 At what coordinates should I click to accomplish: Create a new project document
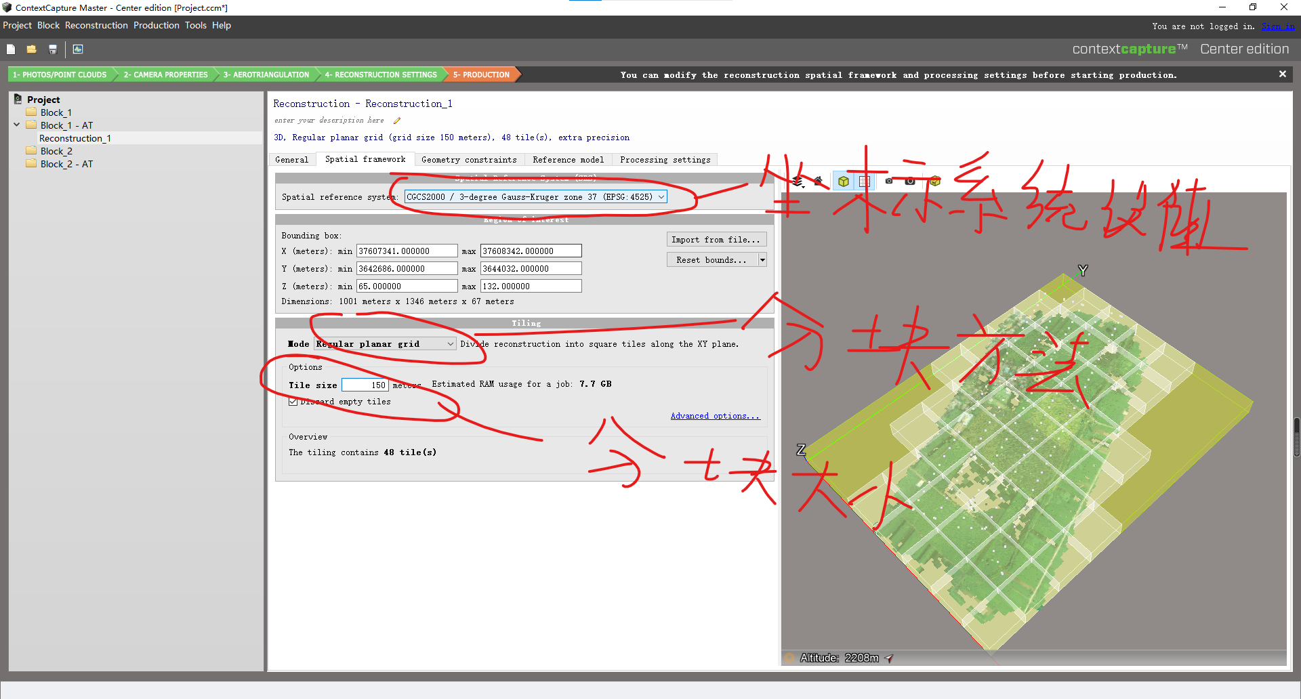[11, 49]
